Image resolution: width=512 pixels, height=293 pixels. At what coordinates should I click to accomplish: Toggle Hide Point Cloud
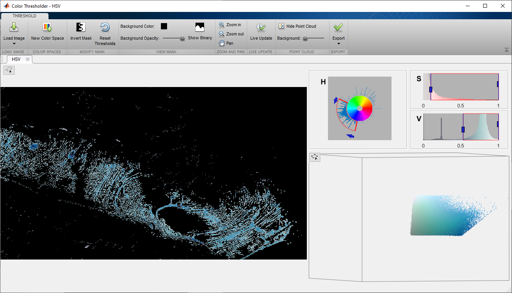[x=297, y=26]
